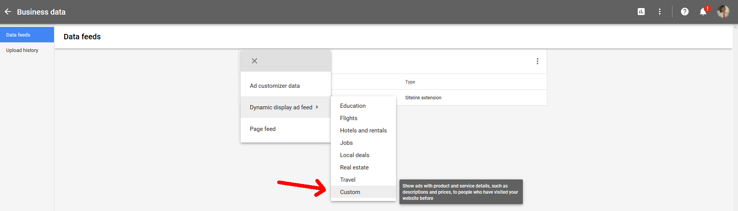Open the table's three-dot options menu
The image size is (738, 211).
click(x=537, y=61)
